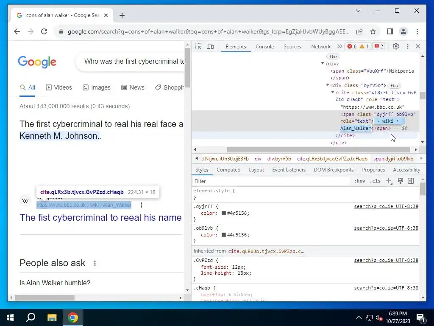The width and height of the screenshot is (434, 326).
Task: Toggle the computed styles sidebar icon
Action: pos(411,181)
